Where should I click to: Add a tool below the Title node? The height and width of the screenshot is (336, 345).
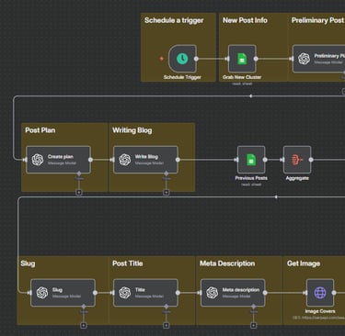coord(167,325)
